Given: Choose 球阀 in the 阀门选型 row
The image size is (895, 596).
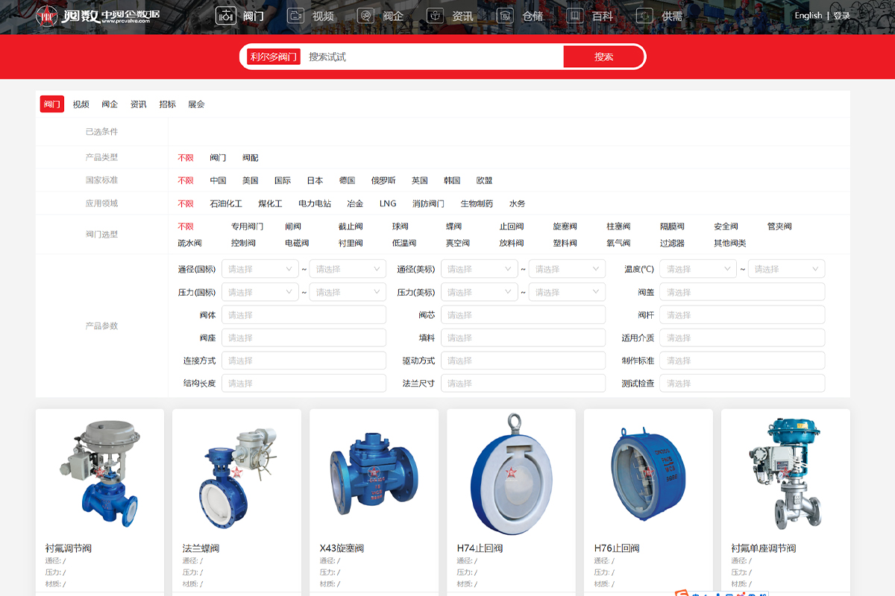Looking at the screenshot, I should coord(400,226).
